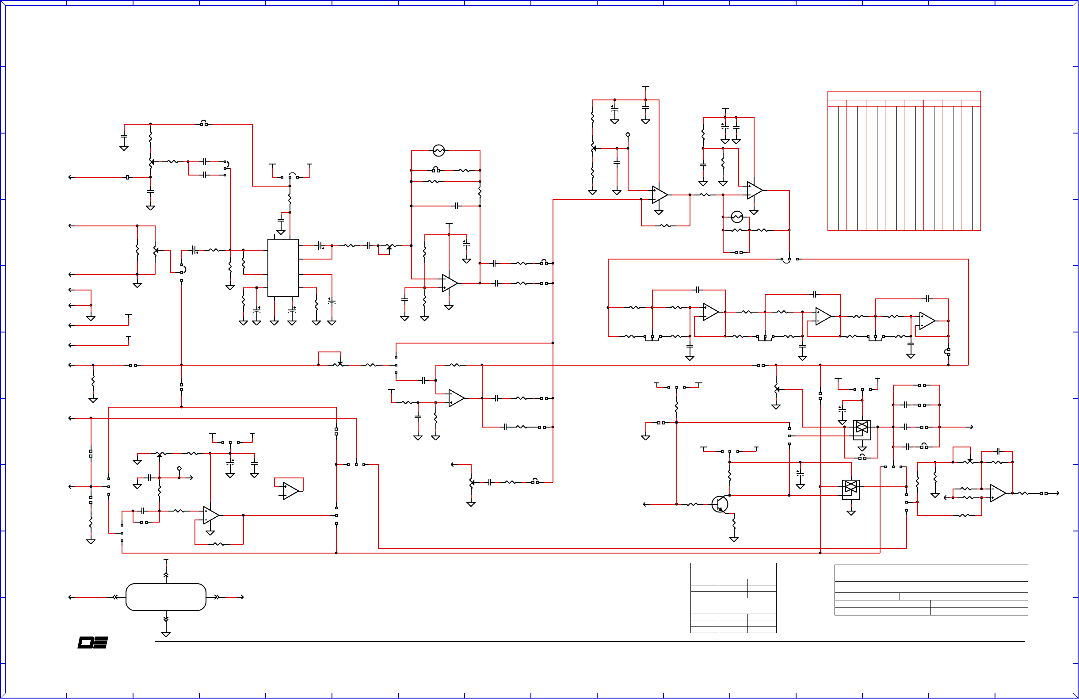Click the right double-chevron connector of rounded block
Screen dimensions: 1079x699
point(217,597)
